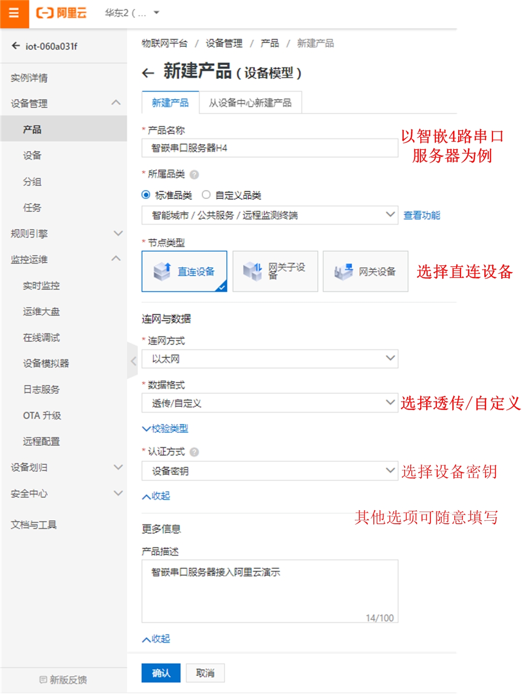This screenshot has height=696, width=522.
Task: Select 直连设备 node type card
Action: click(x=184, y=272)
